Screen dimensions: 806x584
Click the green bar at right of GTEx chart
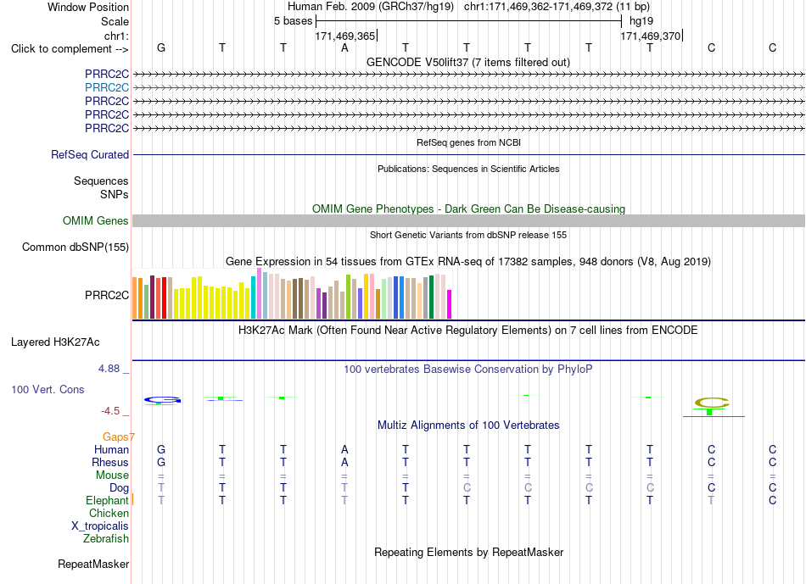tap(431, 298)
